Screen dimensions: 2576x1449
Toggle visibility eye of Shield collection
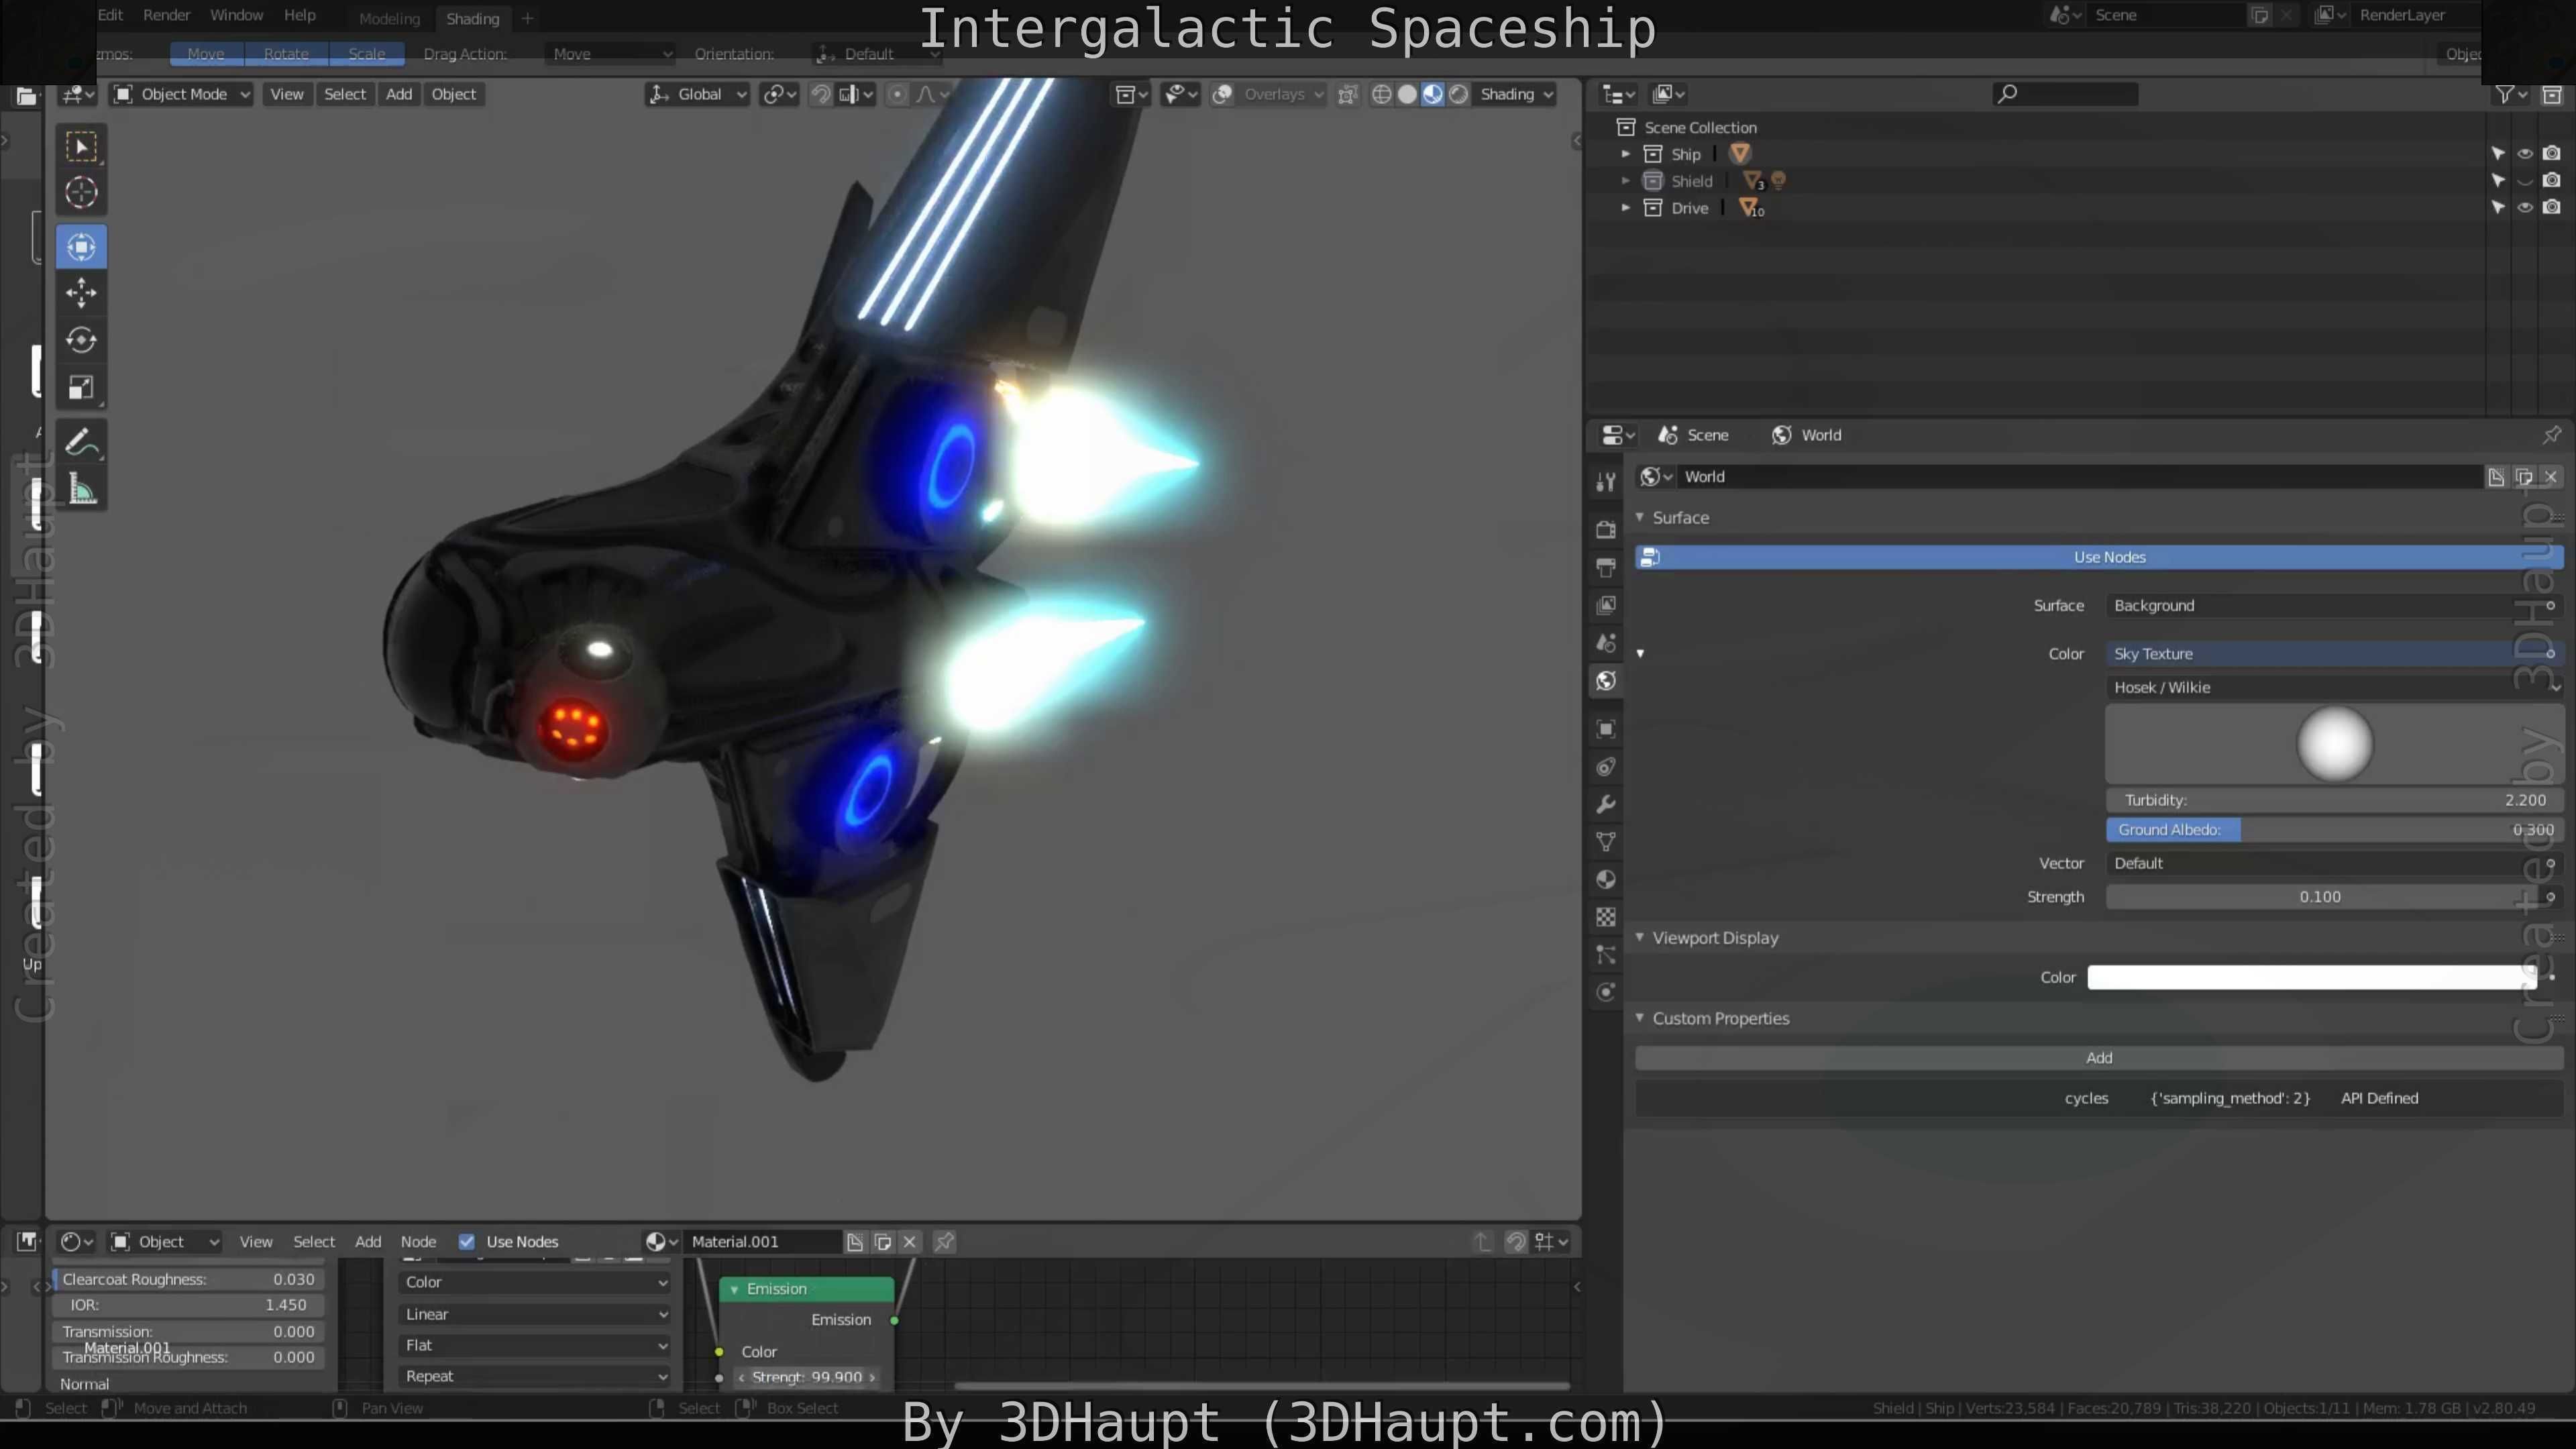click(x=2525, y=181)
